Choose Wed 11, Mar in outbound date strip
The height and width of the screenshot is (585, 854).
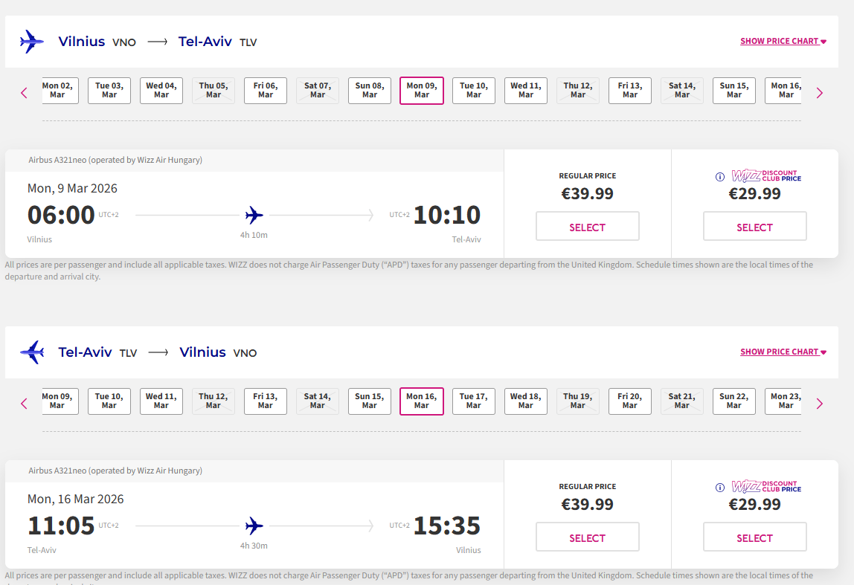coord(526,91)
